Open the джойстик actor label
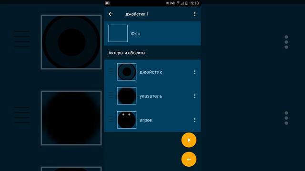The image size is (305, 171). 151,72
